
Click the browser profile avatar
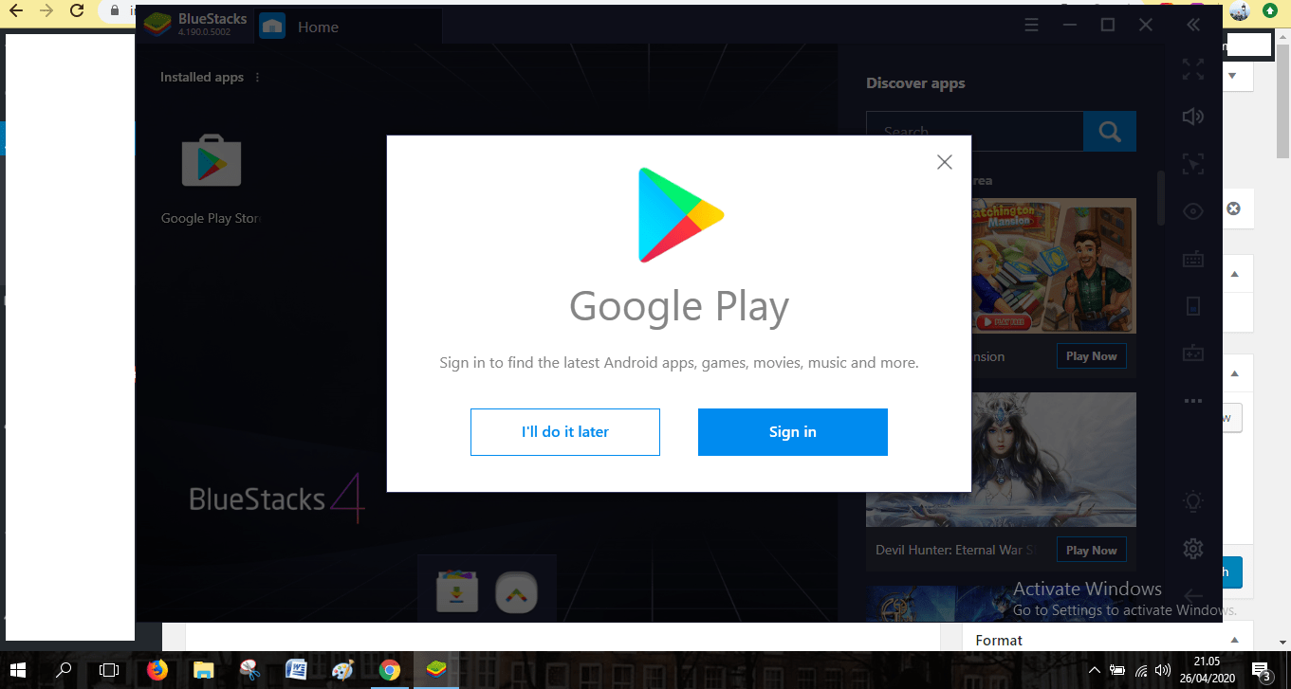click(1239, 10)
